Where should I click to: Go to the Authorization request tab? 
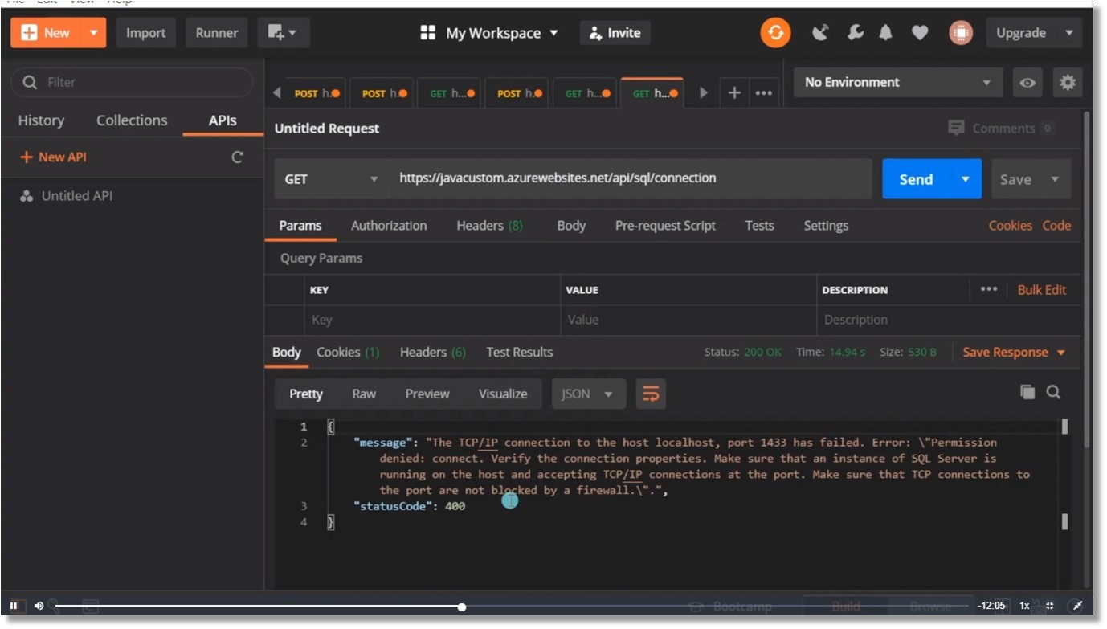click(x=389, y=226)
